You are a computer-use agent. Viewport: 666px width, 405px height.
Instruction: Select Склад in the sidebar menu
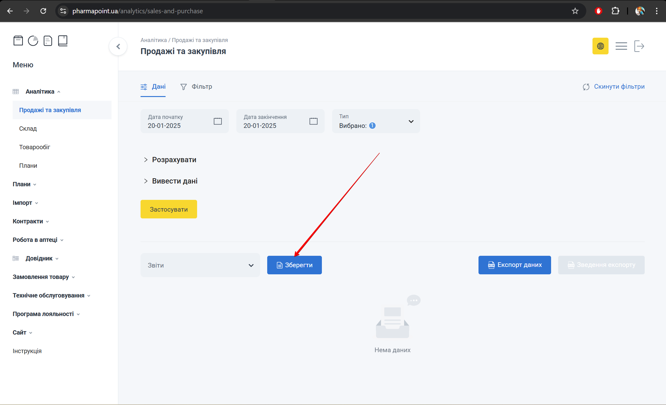coord(28,129)
